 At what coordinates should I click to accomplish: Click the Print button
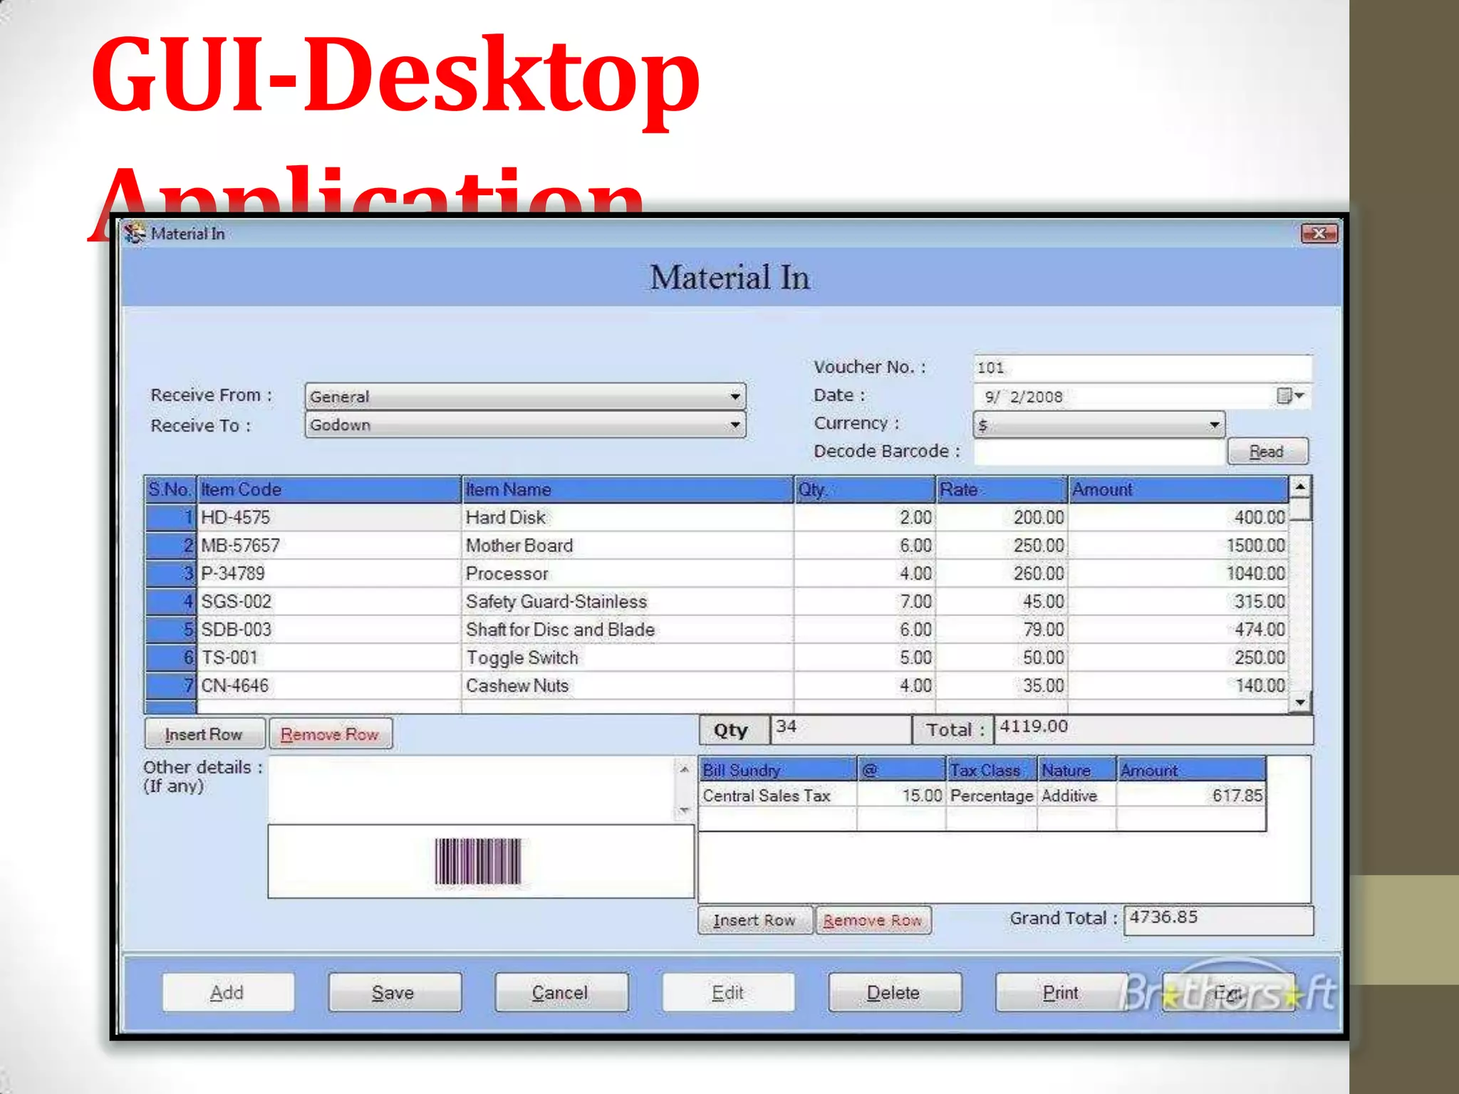[x=1061, y=992]
